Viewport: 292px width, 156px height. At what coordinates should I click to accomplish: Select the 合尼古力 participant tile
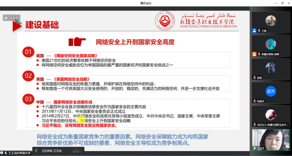[270, 115]
